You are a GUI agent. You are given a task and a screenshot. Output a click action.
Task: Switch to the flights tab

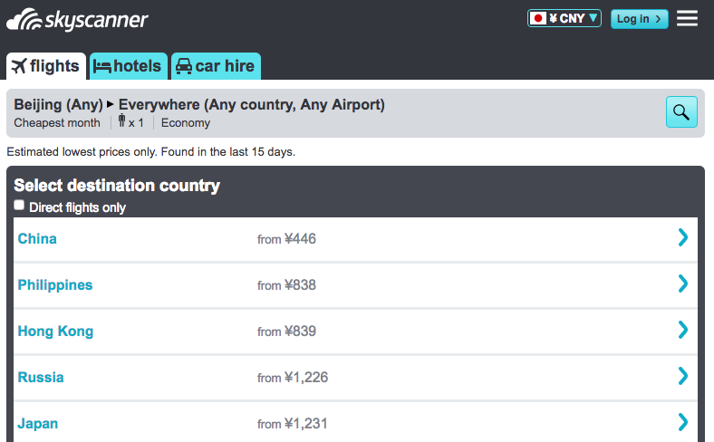(x=46, y=66)
